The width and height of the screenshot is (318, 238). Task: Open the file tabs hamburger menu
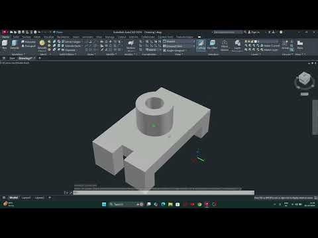[4, 58]
